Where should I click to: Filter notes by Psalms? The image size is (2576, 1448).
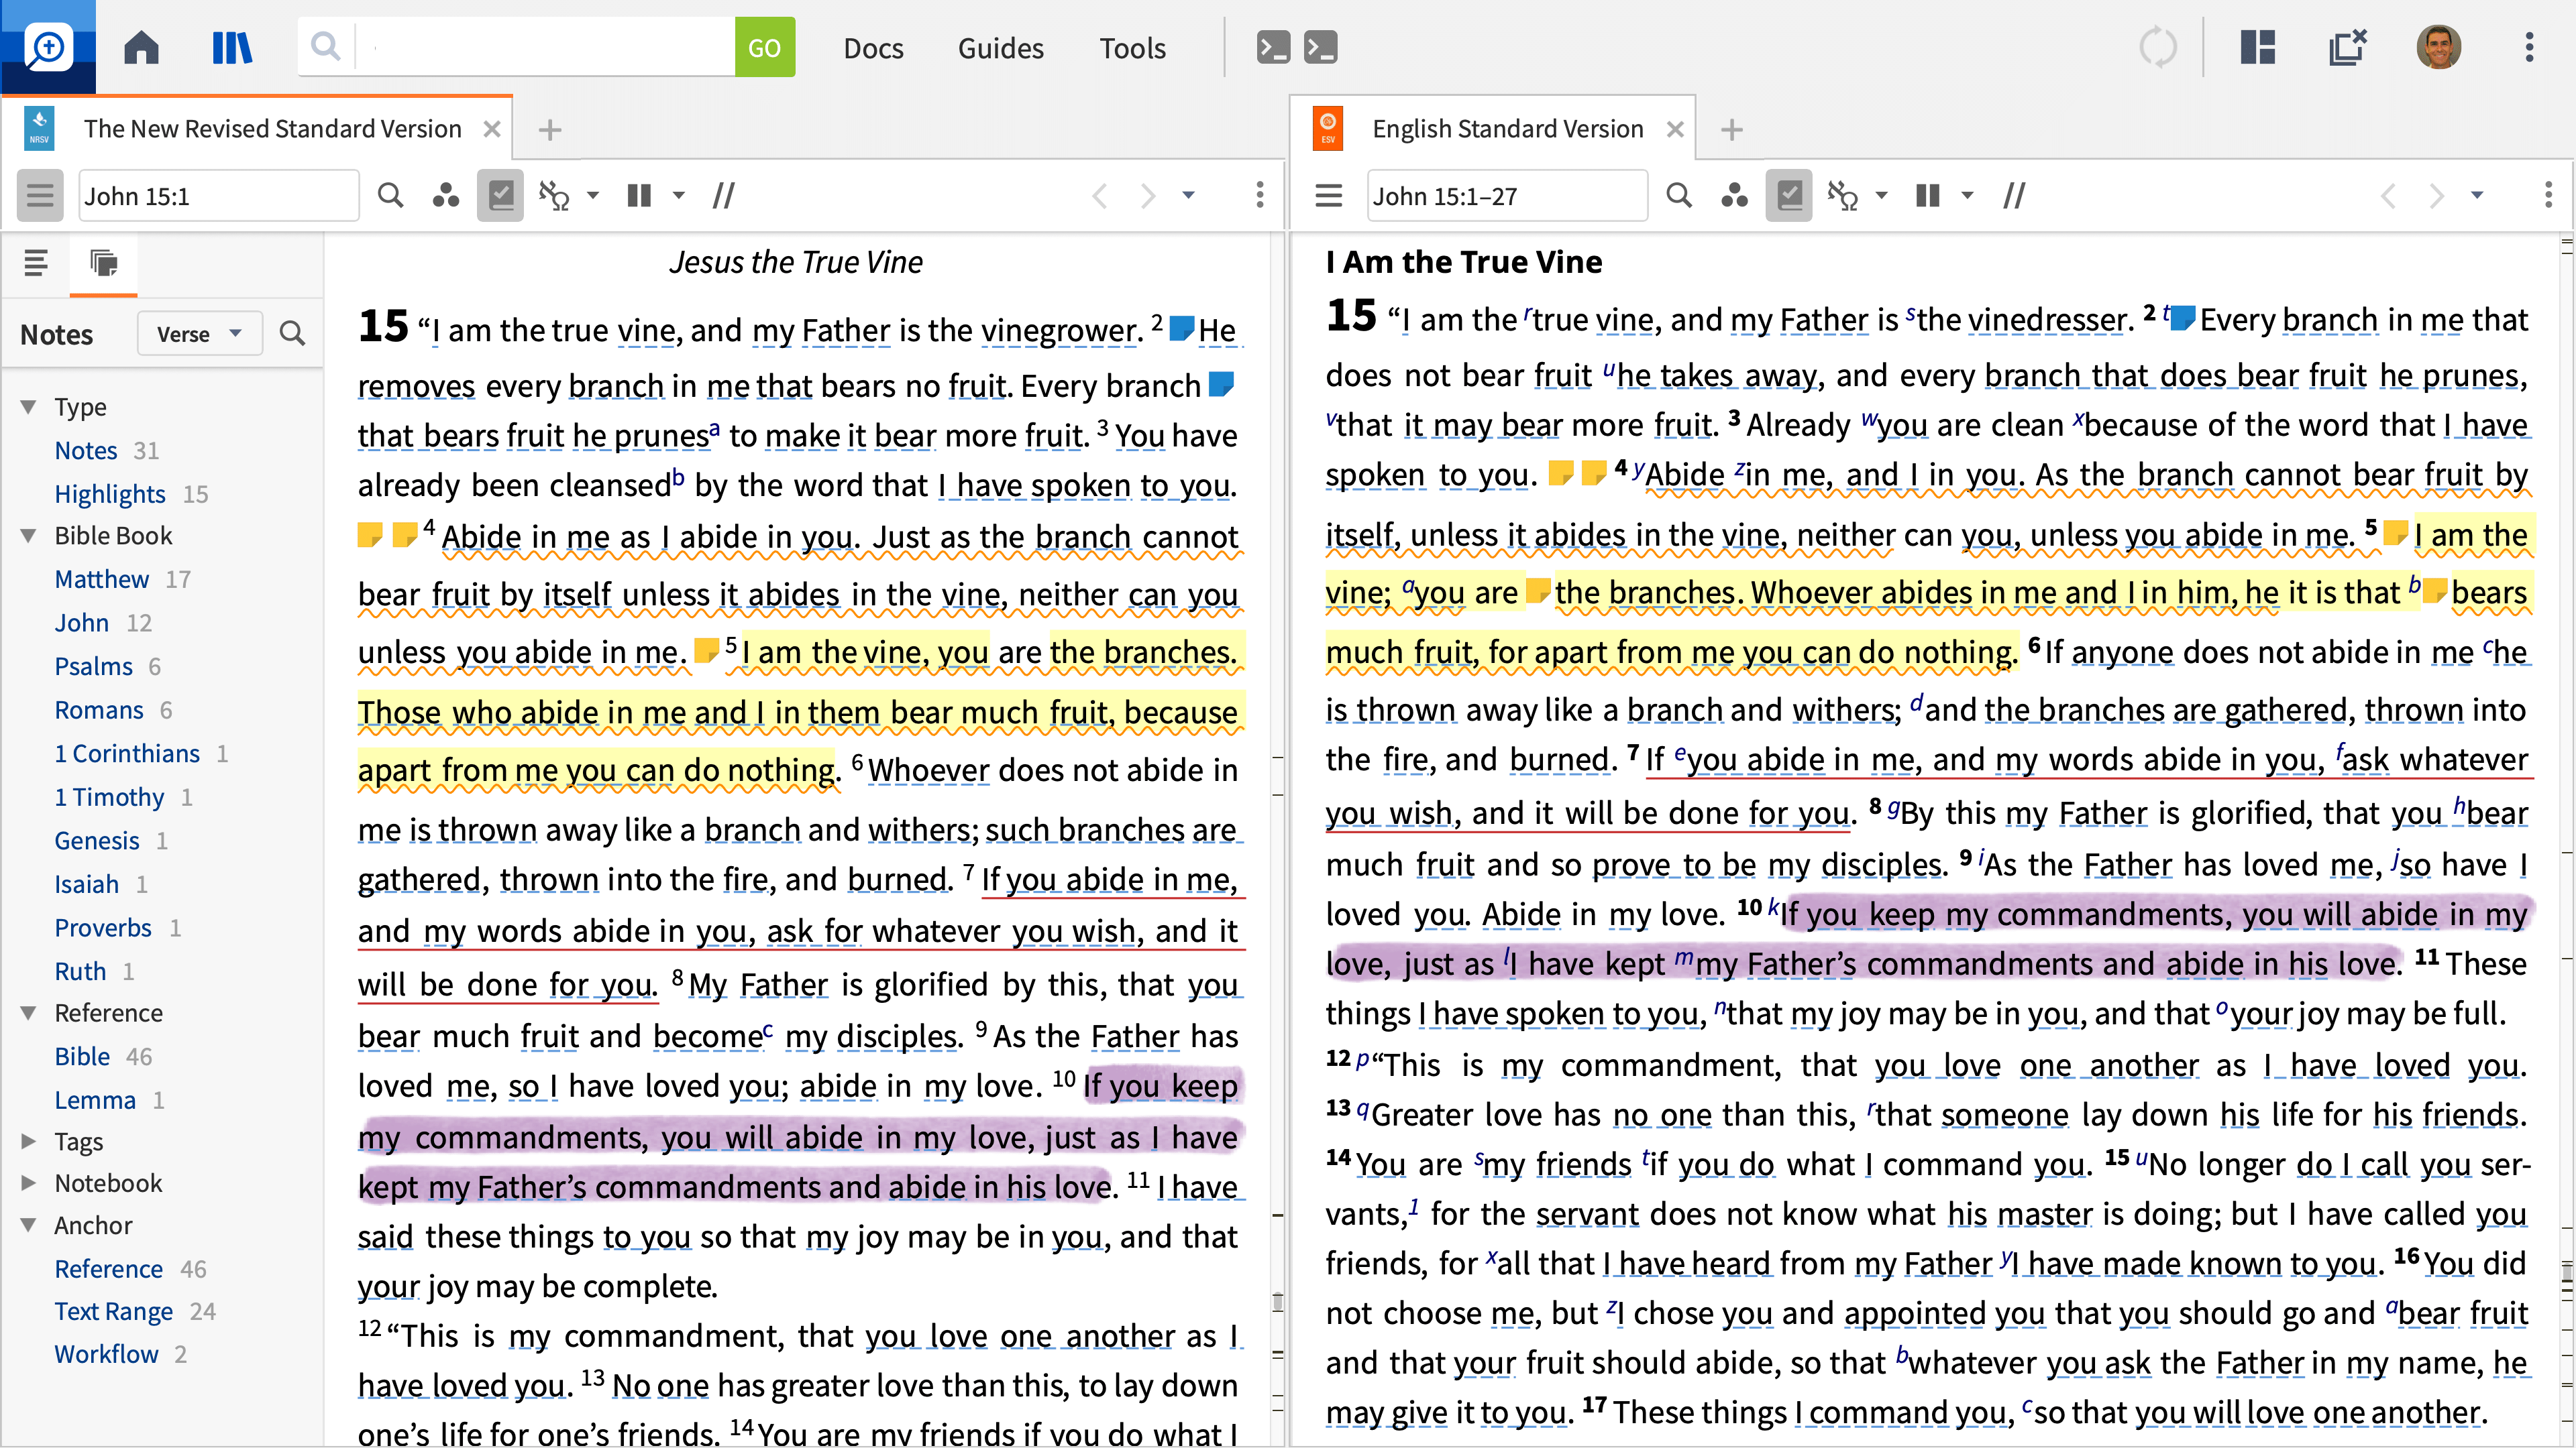(93, 666)
